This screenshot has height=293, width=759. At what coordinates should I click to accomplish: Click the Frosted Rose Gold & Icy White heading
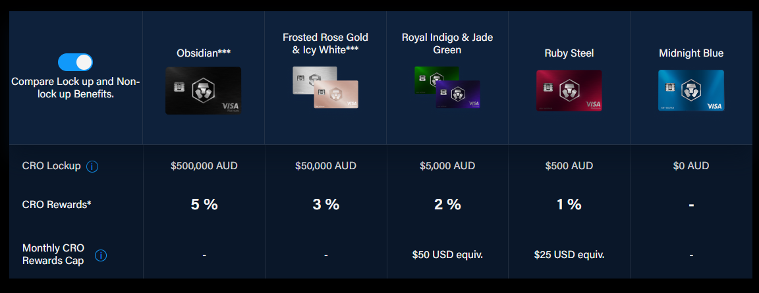(325, 43)
